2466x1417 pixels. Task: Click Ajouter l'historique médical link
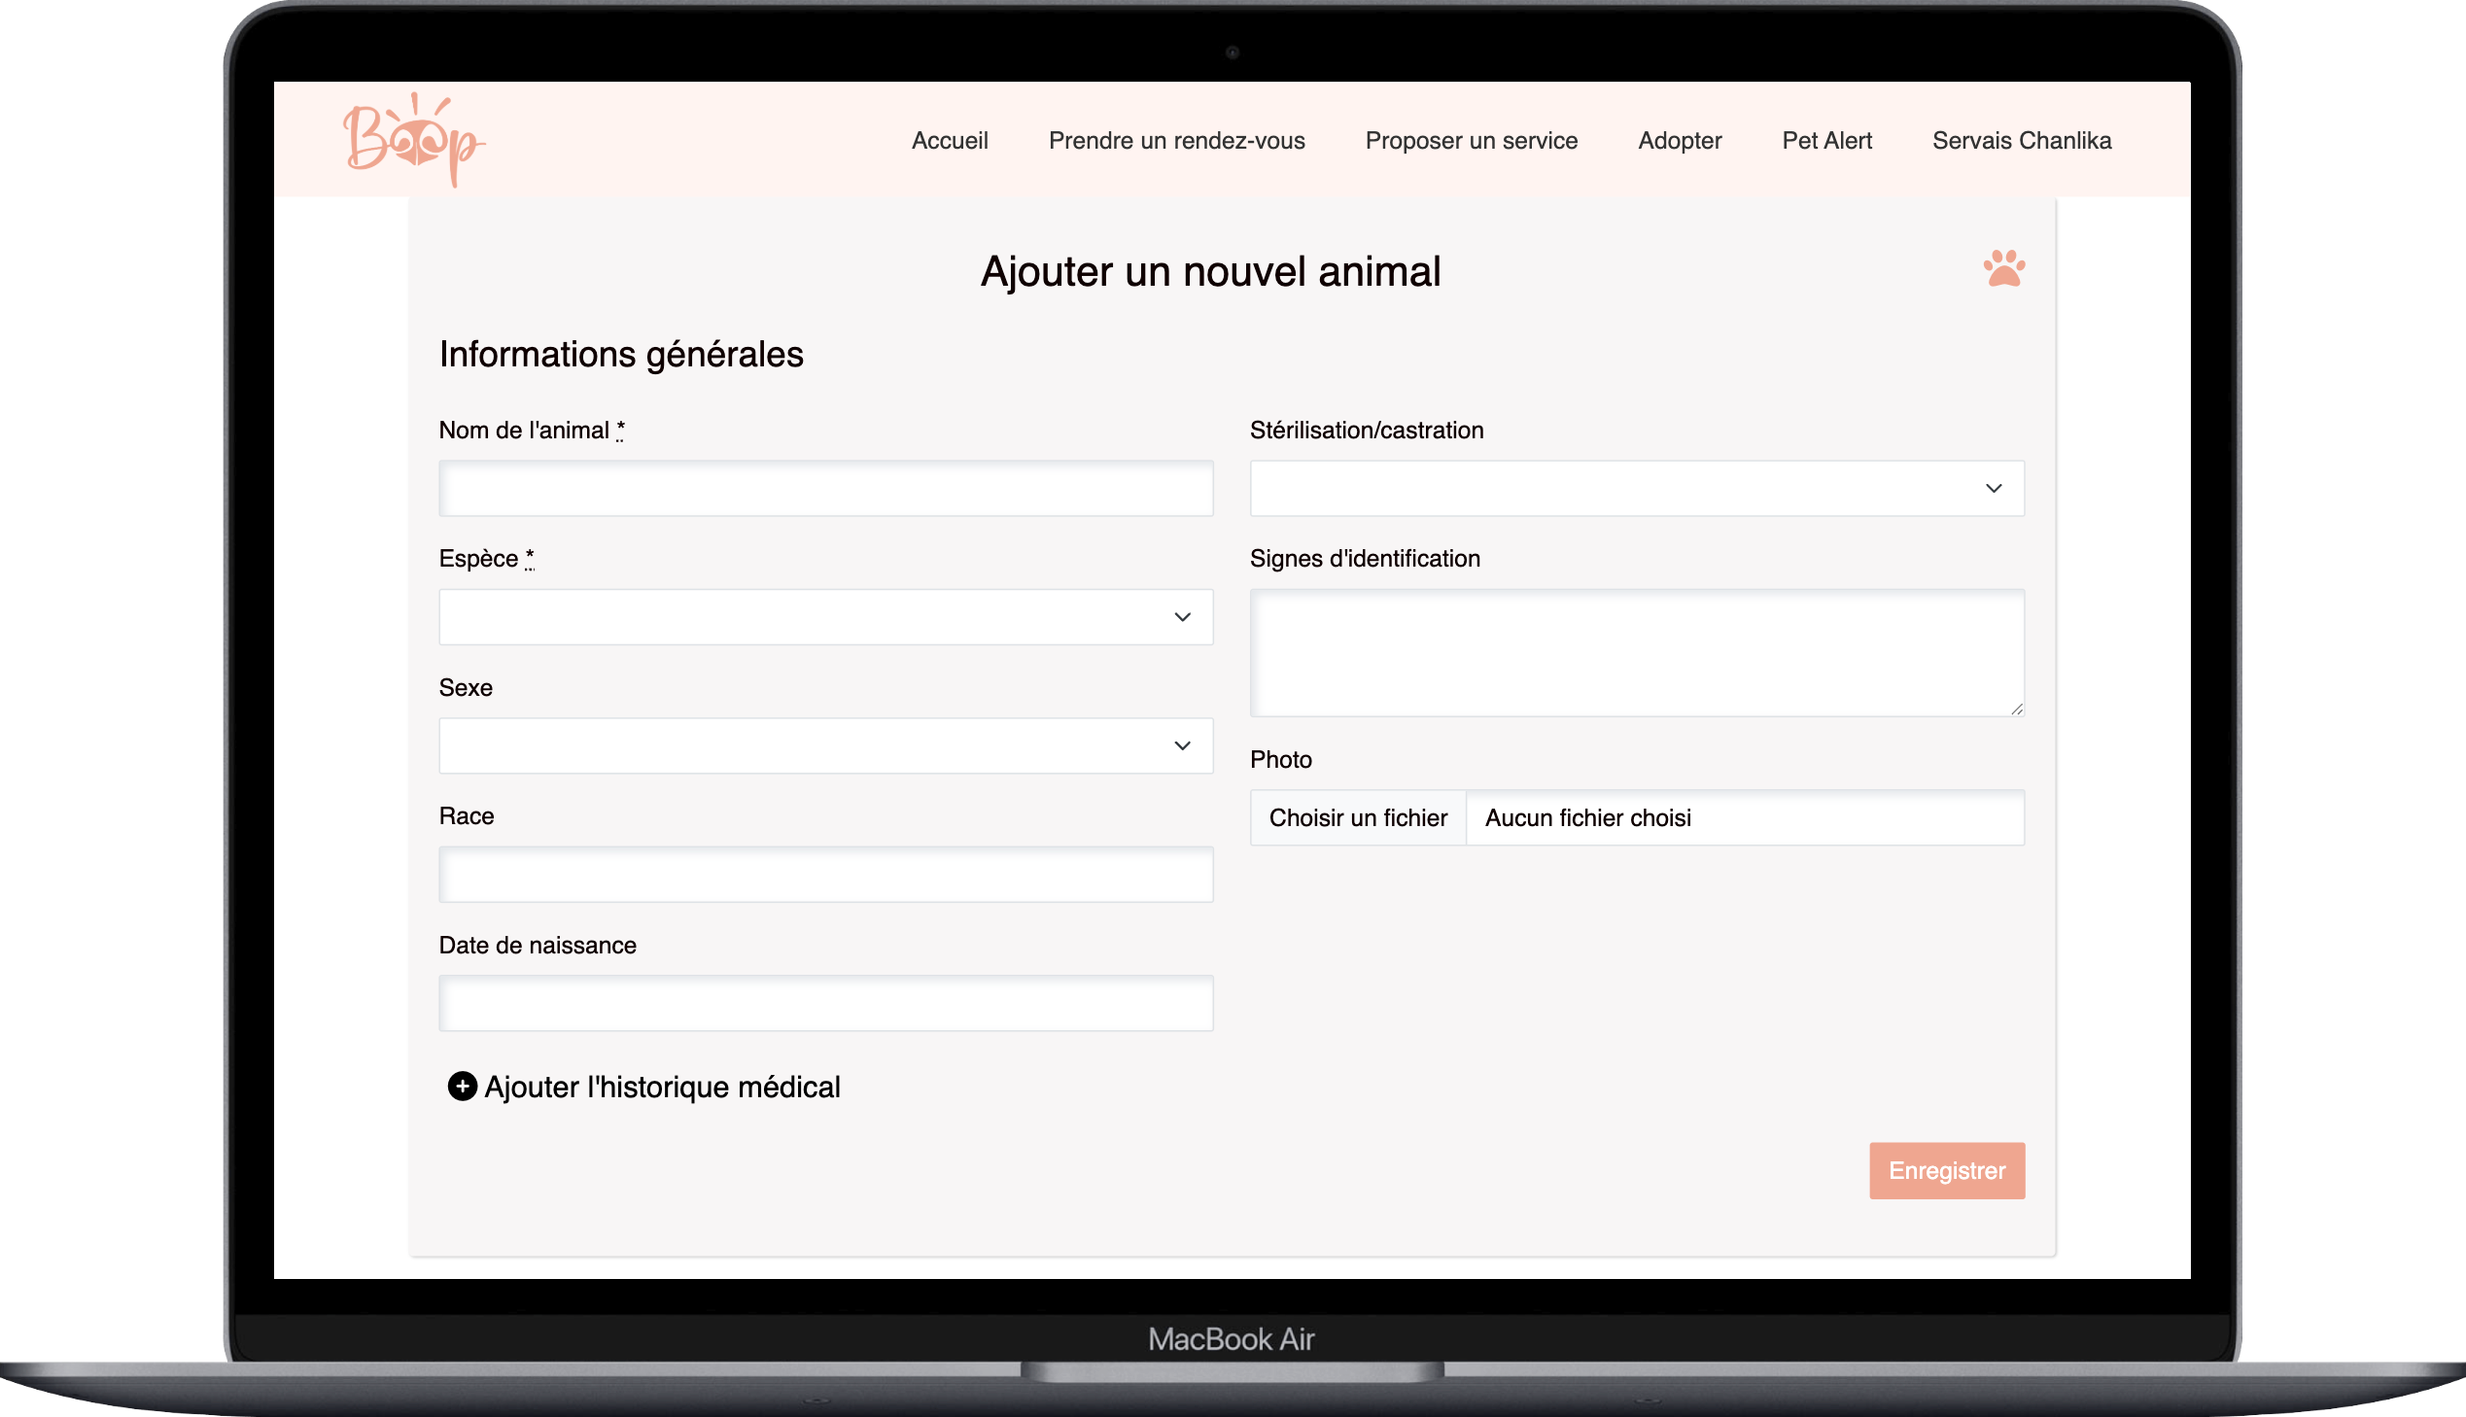[662, 1087]
